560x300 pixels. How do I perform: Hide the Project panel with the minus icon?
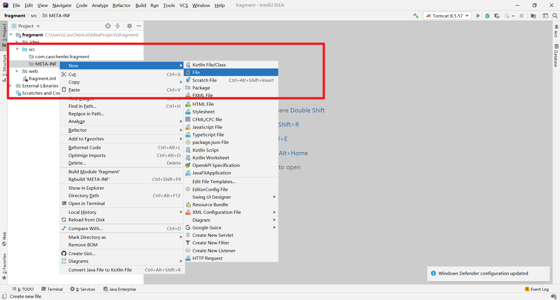[139, 26]
